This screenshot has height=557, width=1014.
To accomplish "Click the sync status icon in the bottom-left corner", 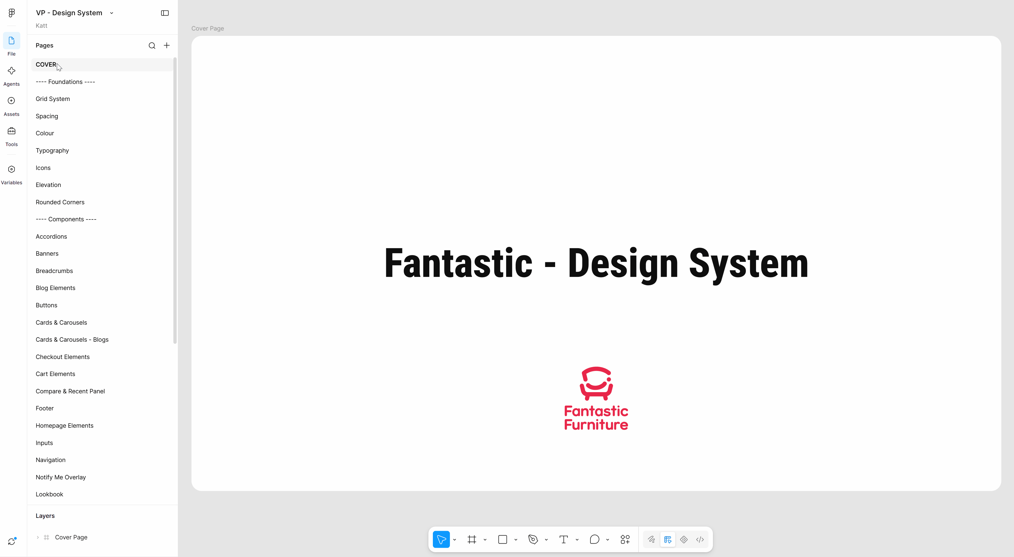I will pyautogui.click(x=12, y=541).
